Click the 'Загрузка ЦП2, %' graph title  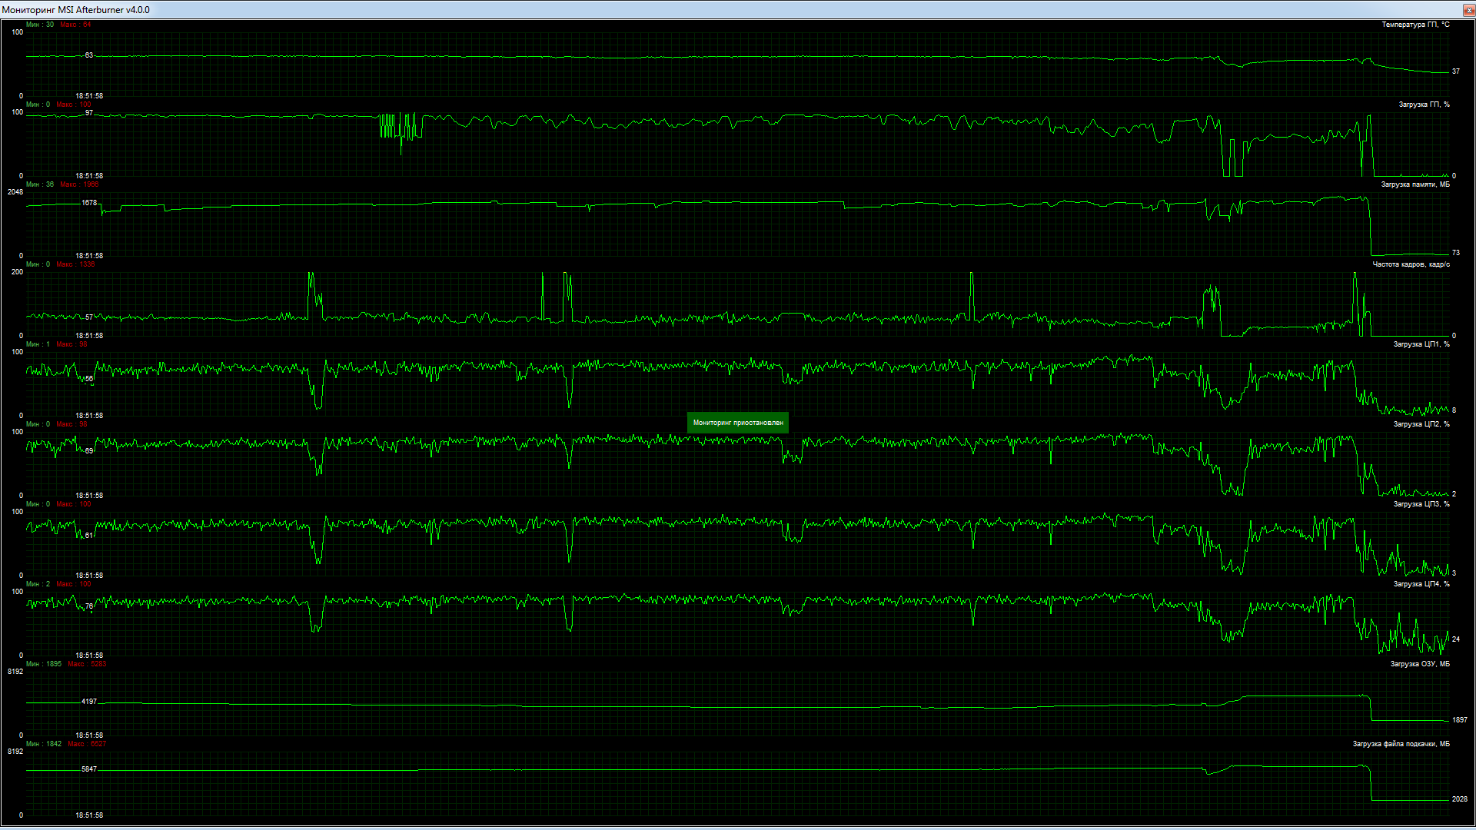pyautogui.click(x=1421, y=424)
